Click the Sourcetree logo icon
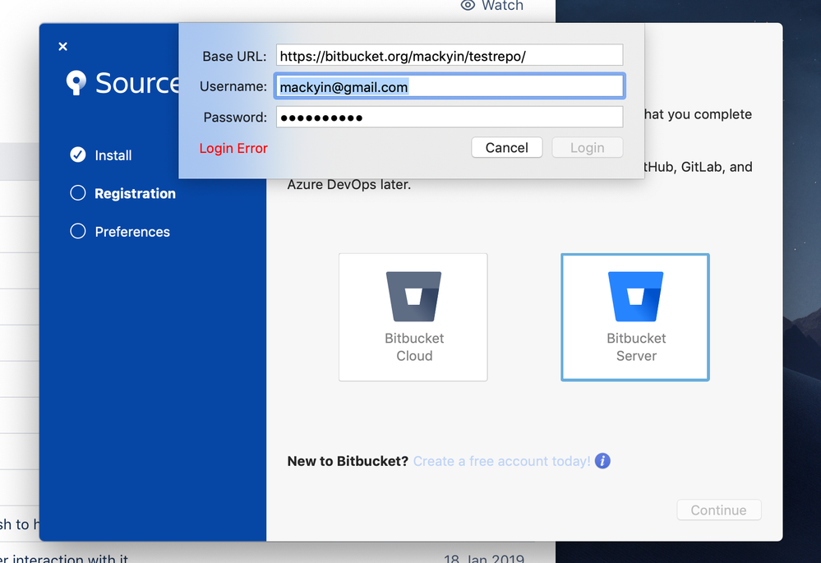 click(76, 82)
